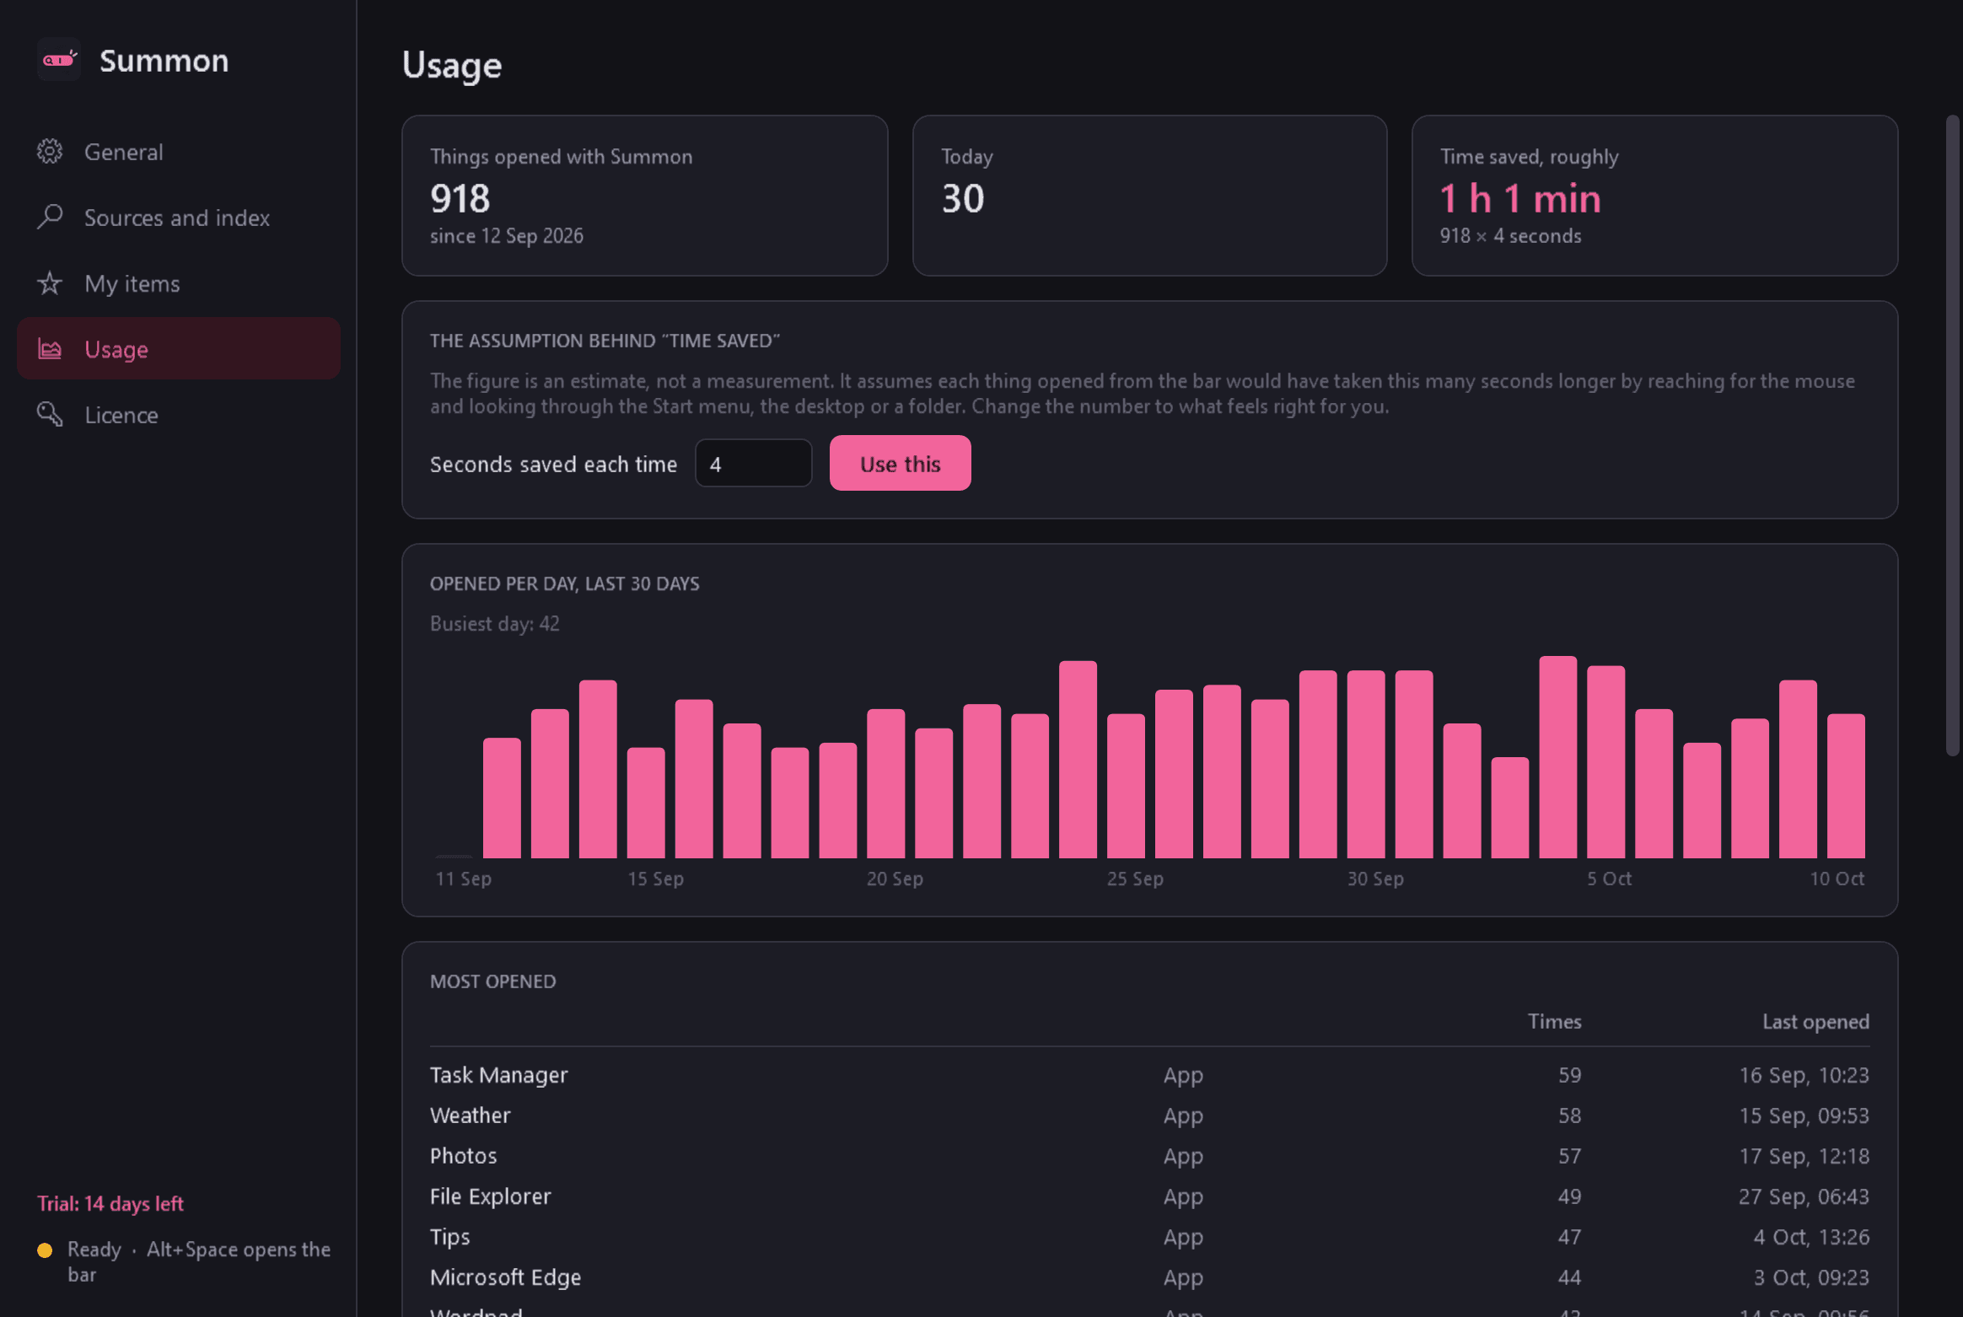1963x1317 pixels.
Task: Open General settings via gear icon
Action: [50, 152]
